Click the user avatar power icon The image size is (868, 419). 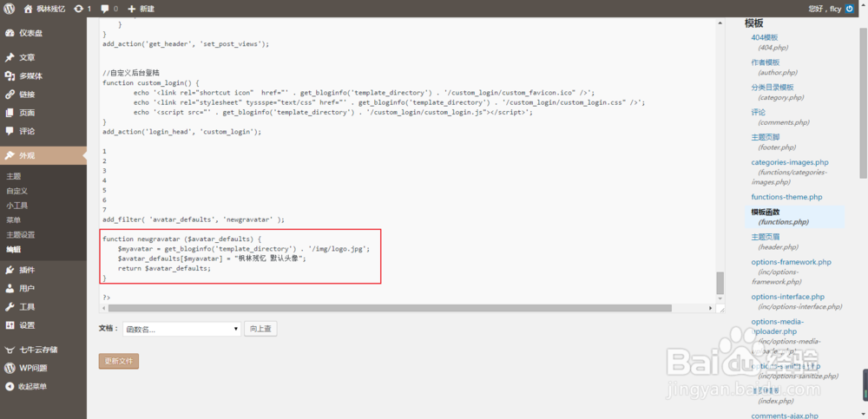click(x=849, y=9)
